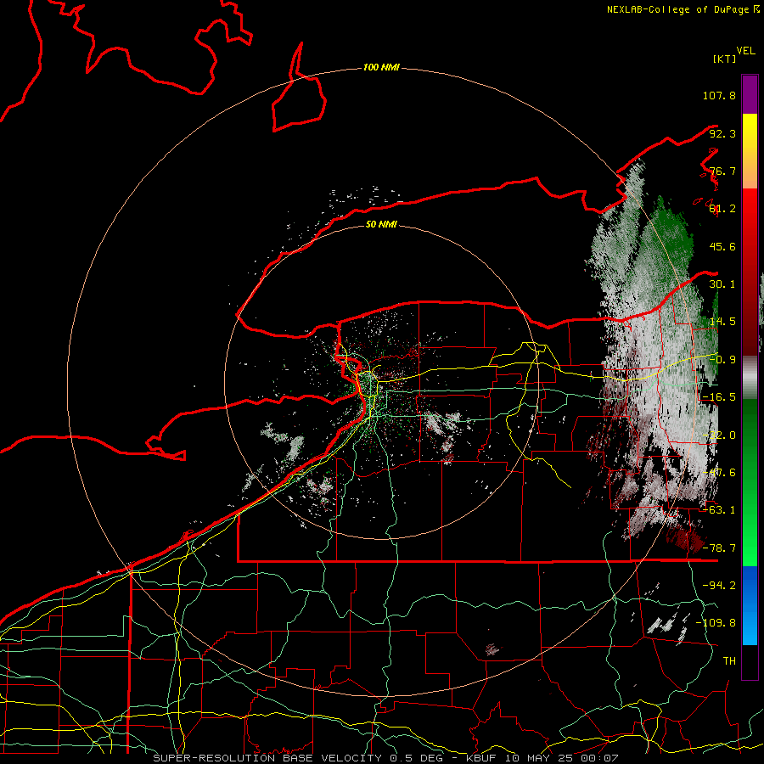Click the 30.1 velocity scale value
This screenshot has width=764, height=764.
pyautogui.click(x=722, y=284)
